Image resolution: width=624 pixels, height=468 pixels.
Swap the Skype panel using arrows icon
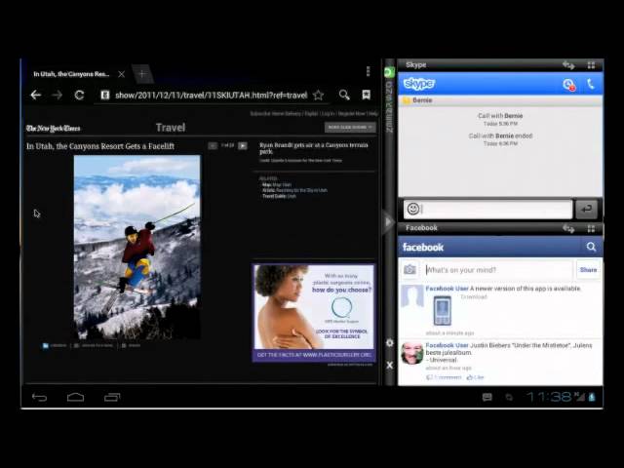pos(568,65)
